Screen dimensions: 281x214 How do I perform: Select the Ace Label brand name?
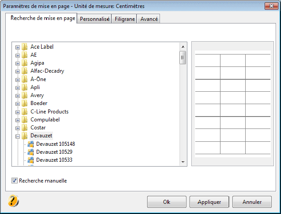coord(42,47)
